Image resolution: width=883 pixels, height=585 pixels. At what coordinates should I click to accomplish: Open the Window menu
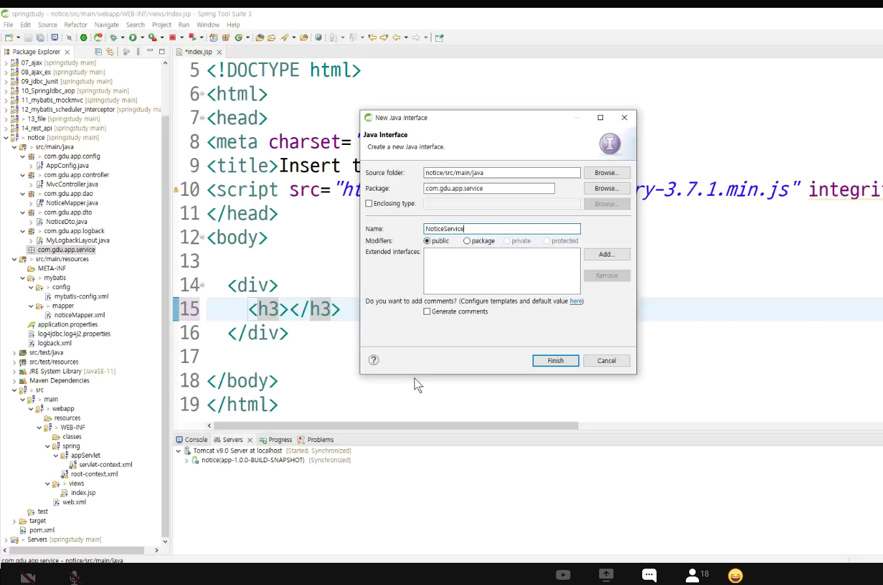point(208,25)
